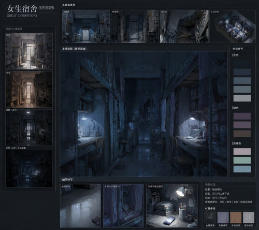Screen dimensions: 259x230
Task: Click the 女生宿舍 title heading
Action: click(22, 9)
